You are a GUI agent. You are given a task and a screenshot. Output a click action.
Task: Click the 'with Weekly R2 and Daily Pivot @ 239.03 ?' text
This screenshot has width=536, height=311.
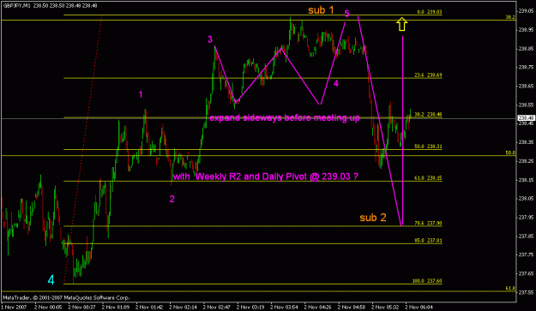click(x=266, y=176)
